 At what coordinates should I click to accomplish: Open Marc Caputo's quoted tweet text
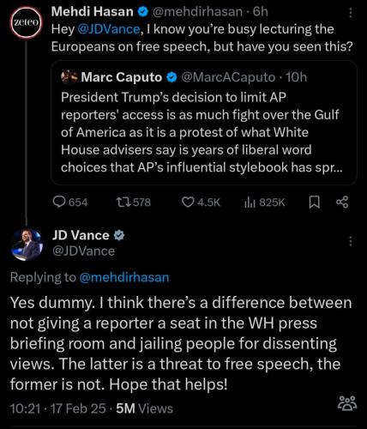[202, 132]
